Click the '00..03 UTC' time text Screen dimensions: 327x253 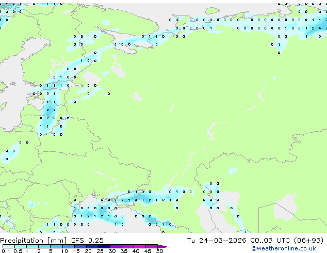click(x=270, y=241)
